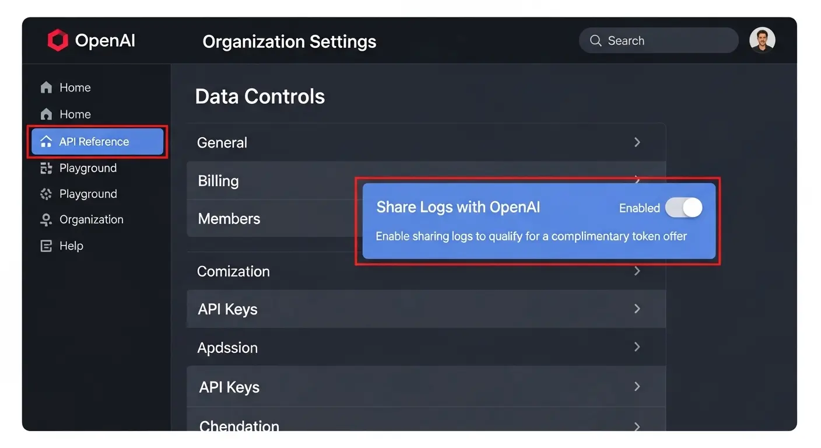Viewport: 821px width, 448px height.
Task: Open the Help sidebar item
Action: (x=71, y=246)
